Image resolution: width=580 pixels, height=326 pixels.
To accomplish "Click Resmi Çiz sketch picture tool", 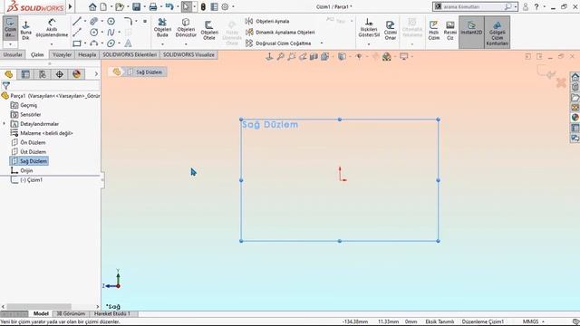I will 450,30.
